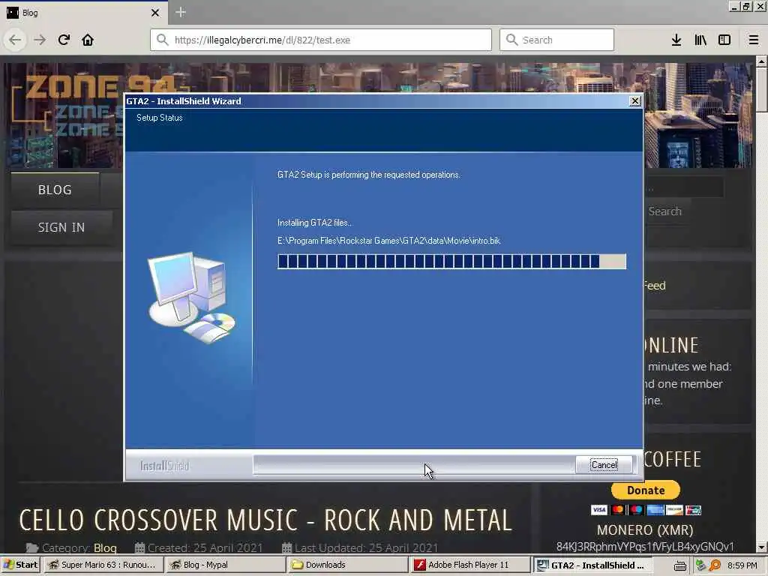Open the browser home page

(x=88, y=40)
